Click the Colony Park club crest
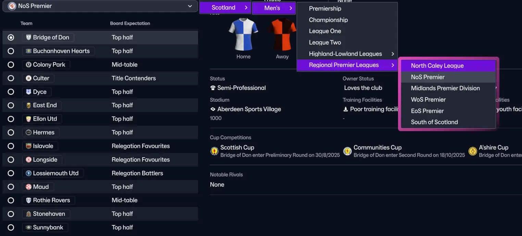Screen dimensions: 522x236 point(28,65)
